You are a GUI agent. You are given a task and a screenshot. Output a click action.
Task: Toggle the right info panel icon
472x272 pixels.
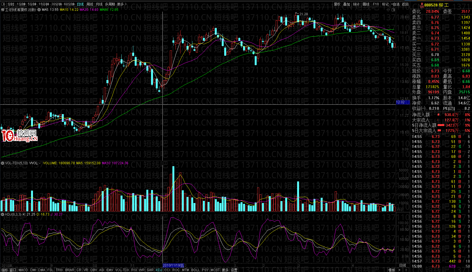click(393, 10)
